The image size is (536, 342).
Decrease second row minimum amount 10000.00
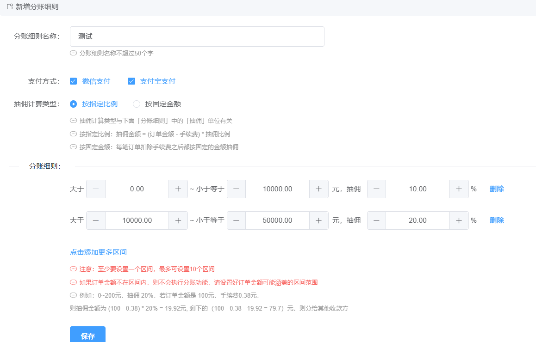96,220
